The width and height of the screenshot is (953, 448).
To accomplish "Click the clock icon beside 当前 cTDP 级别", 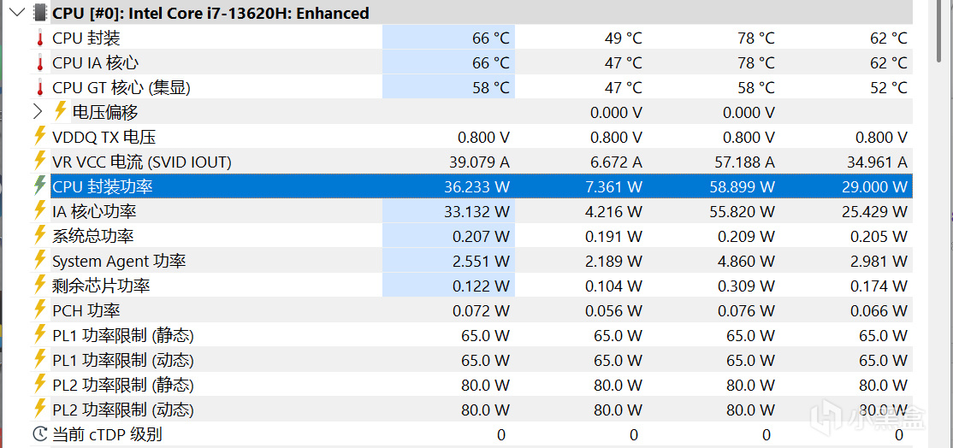I will coord(40,434).
